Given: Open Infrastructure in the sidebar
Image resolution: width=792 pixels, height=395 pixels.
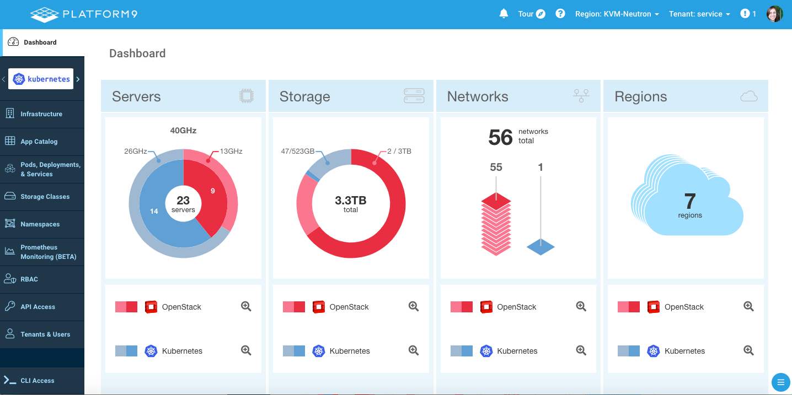Looking at the screenshot, I should (41, 114).
